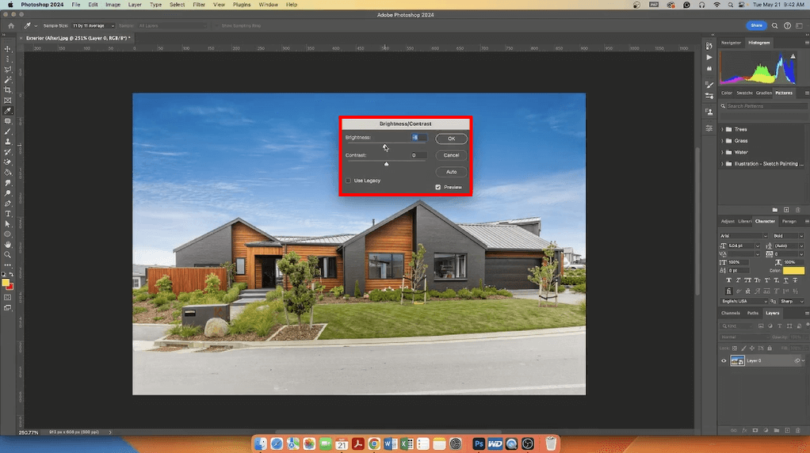Toggle standard ligatures fi button
Screen dimensions: 810x453
pos(729,291)
